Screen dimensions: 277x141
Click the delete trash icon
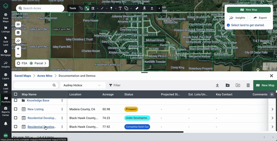pyautogui.click(x=248, y=85)
